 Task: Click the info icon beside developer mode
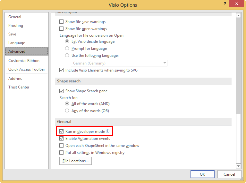108,131
